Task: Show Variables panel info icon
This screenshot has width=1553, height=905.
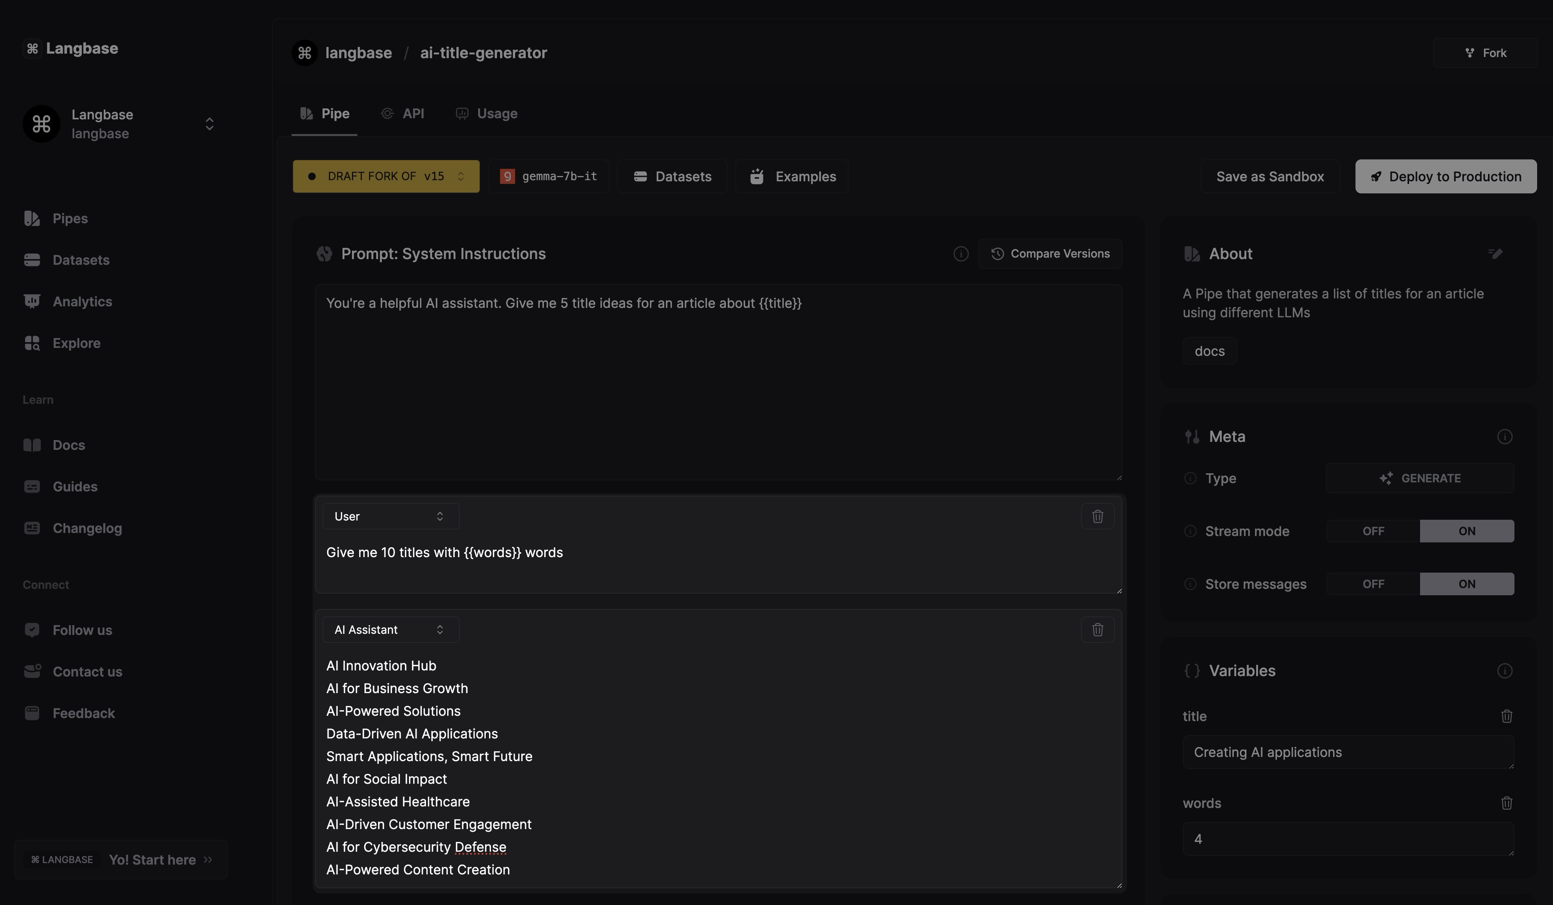Action: [x=1504, y=671]
